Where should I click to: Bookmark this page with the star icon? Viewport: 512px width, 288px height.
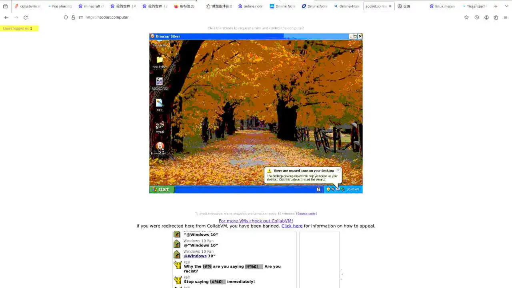click(x=466, y=17)
